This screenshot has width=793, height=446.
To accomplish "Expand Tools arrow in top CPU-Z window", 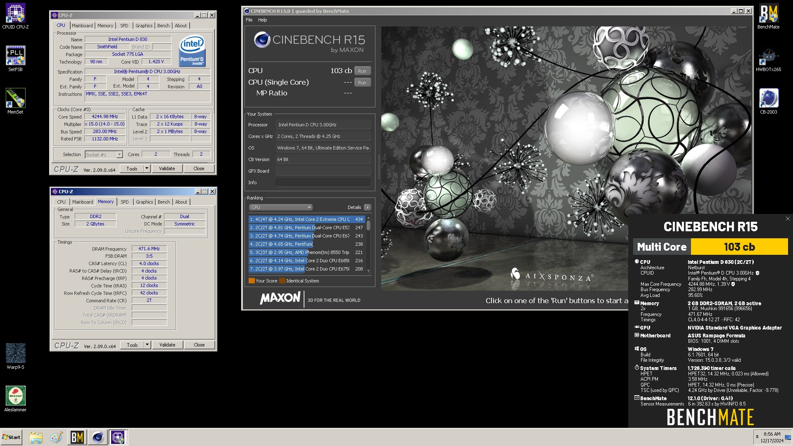I will tap(147, 168).
